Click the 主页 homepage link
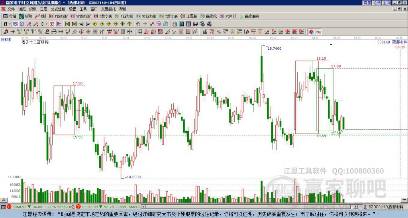 click(x=386, y=3)
